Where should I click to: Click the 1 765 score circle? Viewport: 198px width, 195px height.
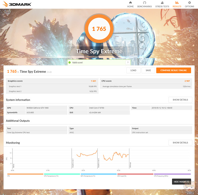[x=99, y=29]
